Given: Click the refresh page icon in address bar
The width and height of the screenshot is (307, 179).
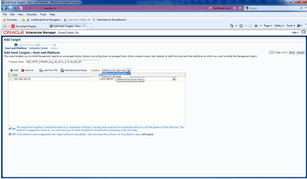Looking at the screenshot, I should 235,8.
